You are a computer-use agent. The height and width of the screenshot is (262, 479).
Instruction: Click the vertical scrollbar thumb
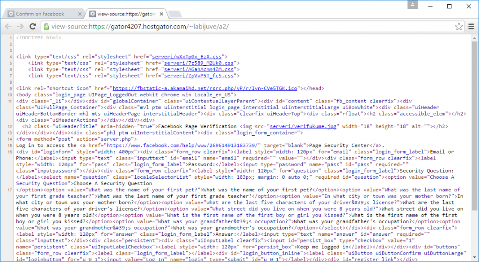474,126
